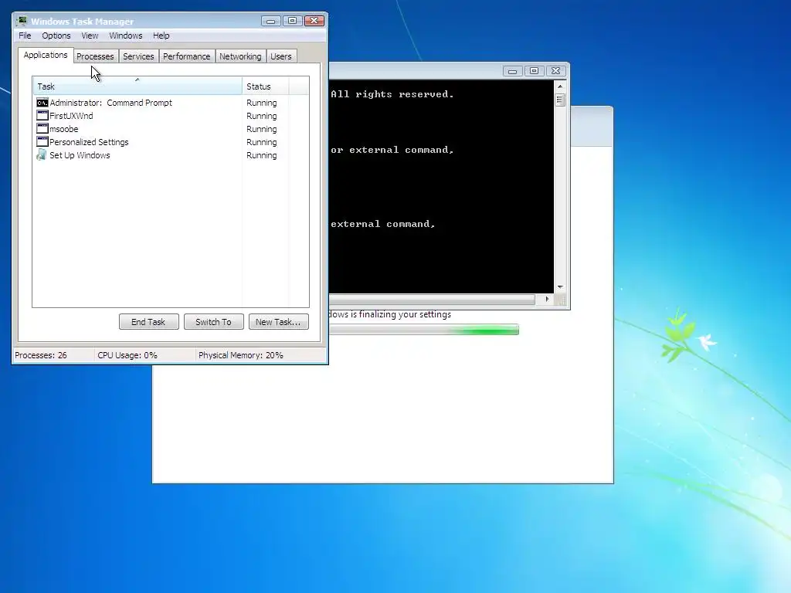Screen dimensions: 791x593
Task: Open the Windows menu
Action: [126, 36]
